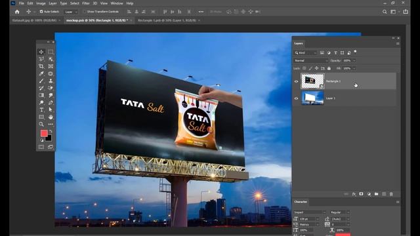Toggle lock all for the layer
This screenshot has width=420, height=236.
click(x=329, y=68)
